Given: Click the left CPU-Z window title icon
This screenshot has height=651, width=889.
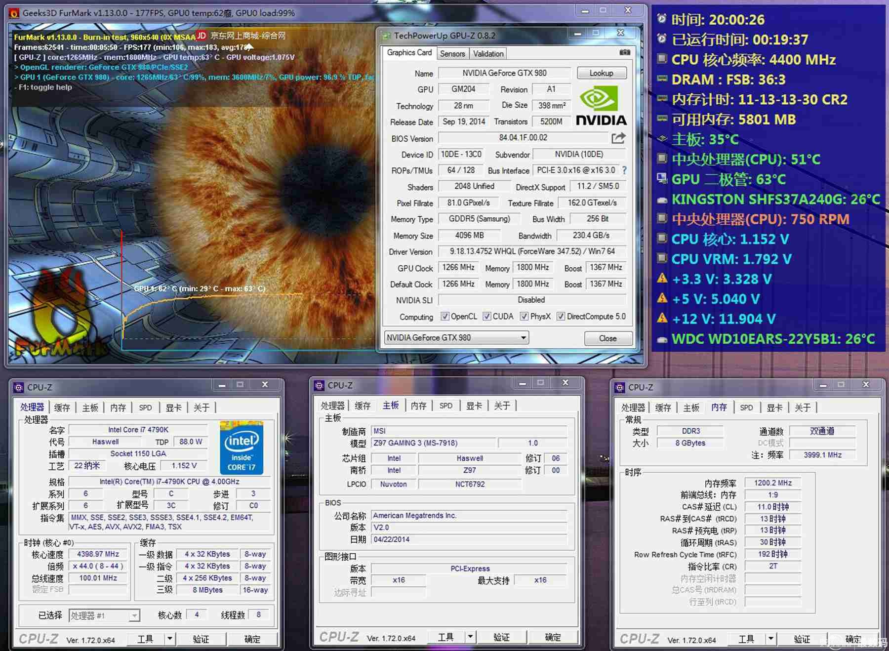Looking at the screenshot, I should [19, 387].
